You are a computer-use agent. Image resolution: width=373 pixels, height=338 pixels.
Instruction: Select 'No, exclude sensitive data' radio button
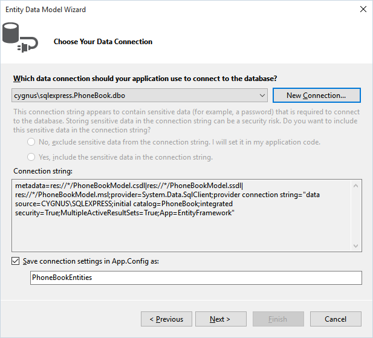pyautogui.click(x=31, y=142)
